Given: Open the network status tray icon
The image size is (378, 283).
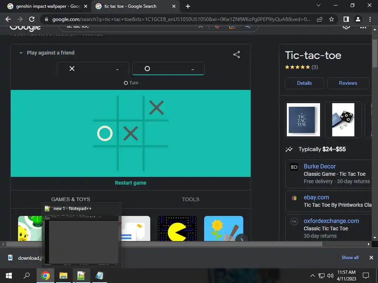Looking at the screenshot, I should (322, 276).
